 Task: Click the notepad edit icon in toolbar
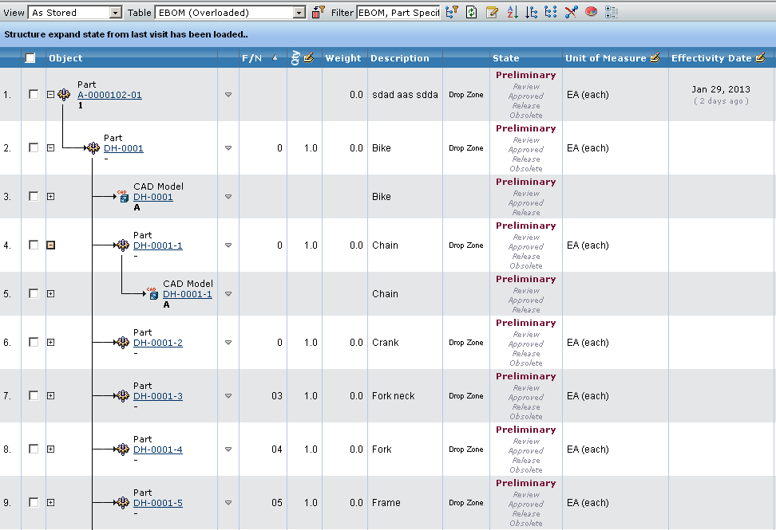[493, 13]
